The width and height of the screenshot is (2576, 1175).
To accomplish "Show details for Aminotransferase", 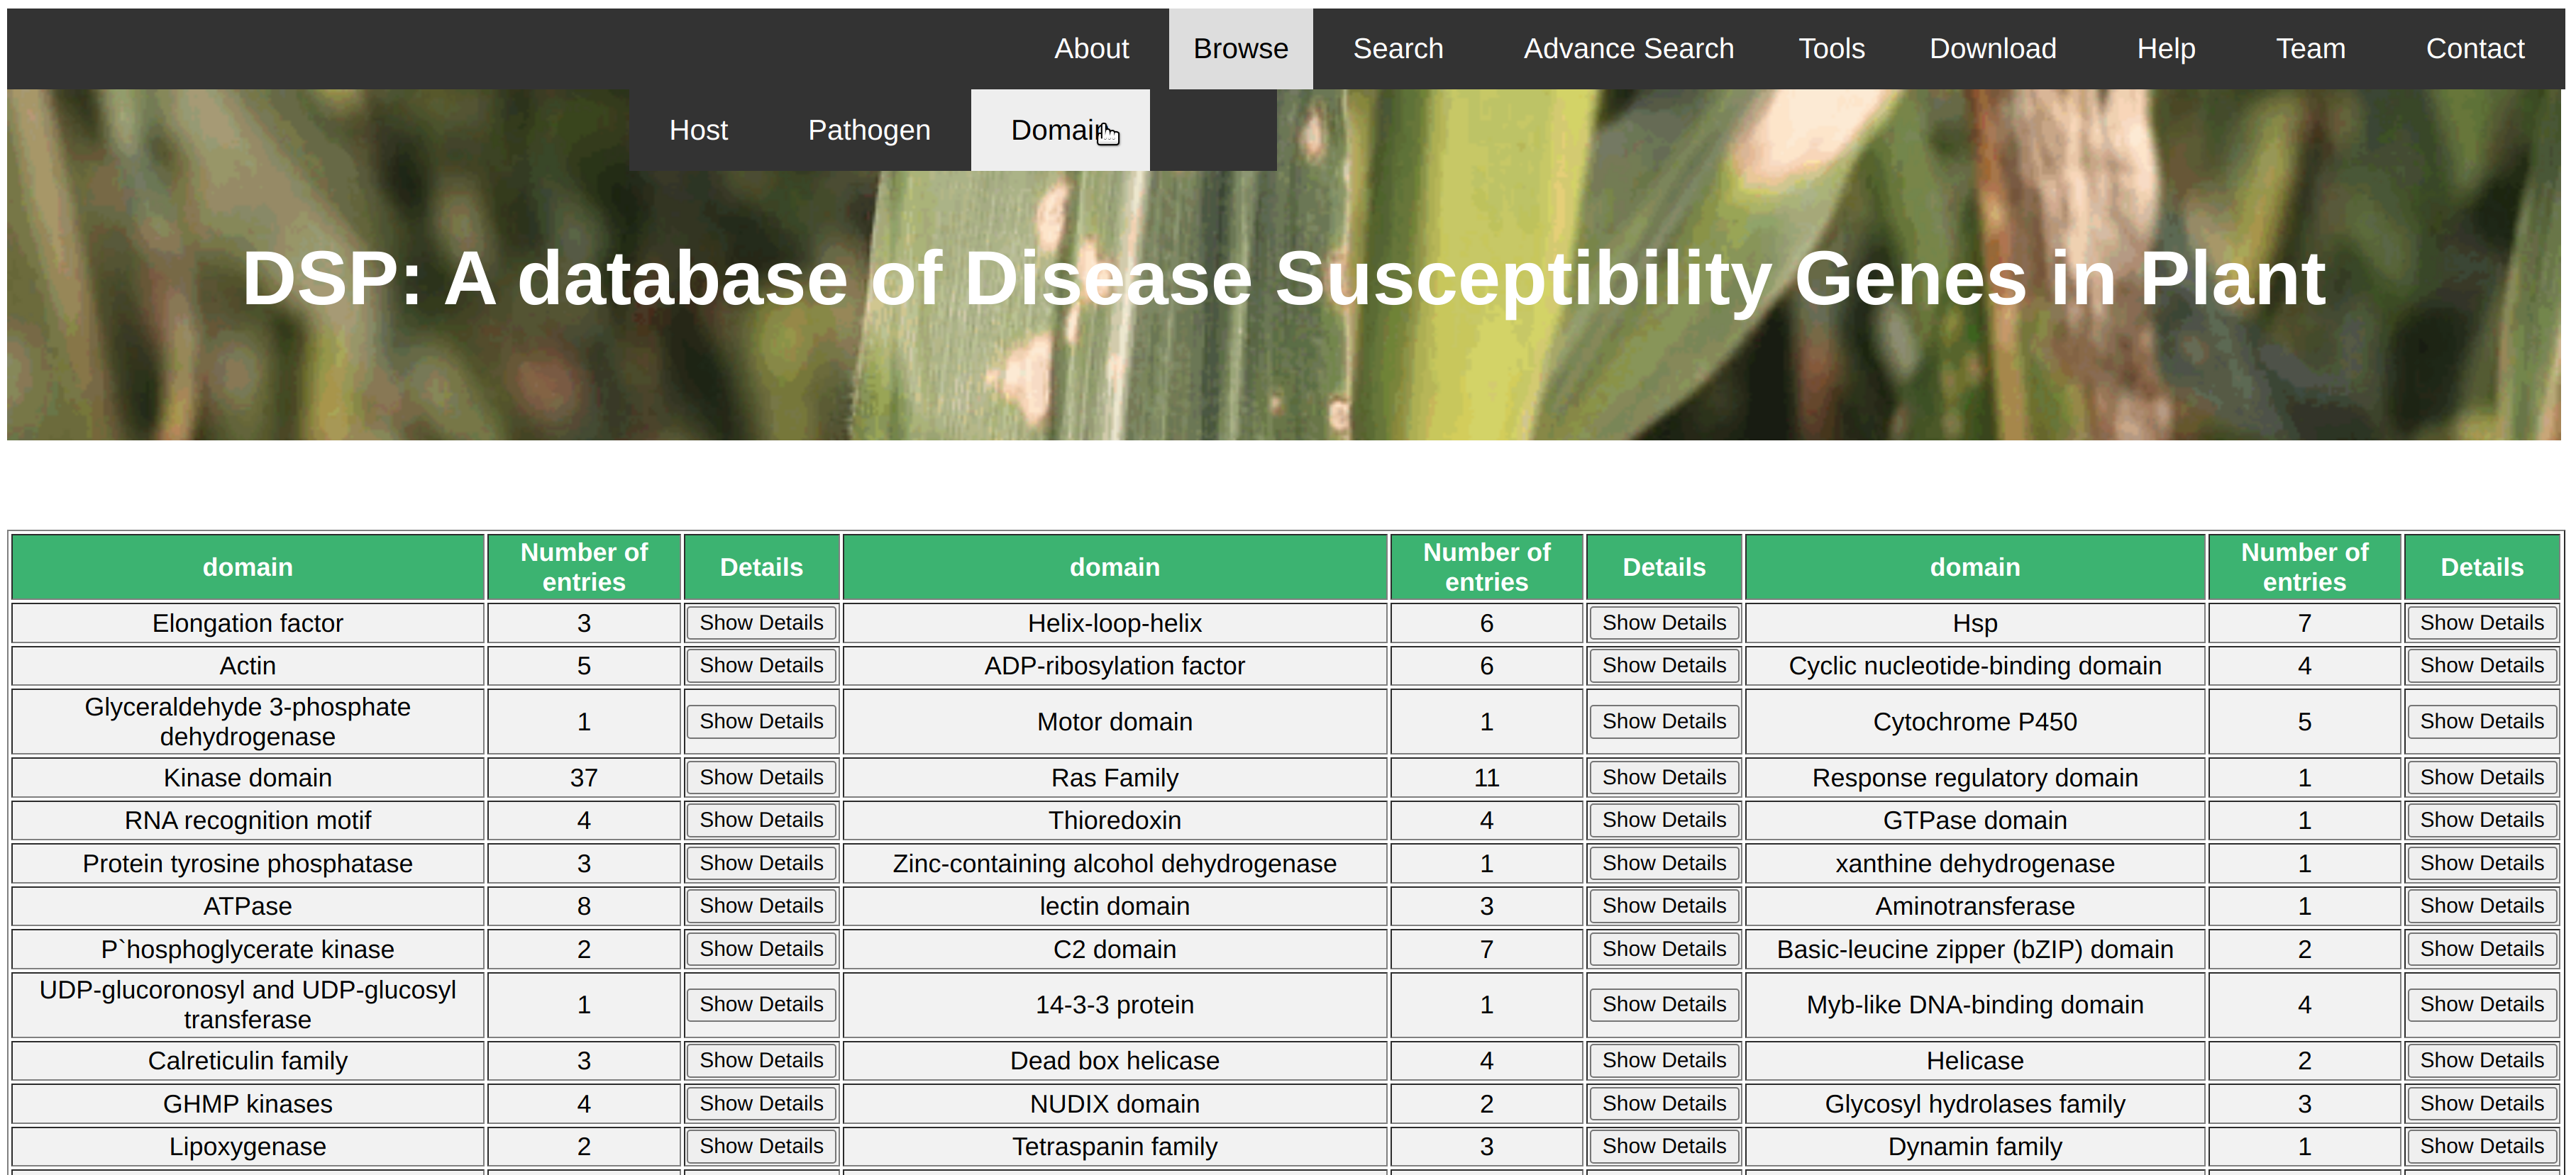I will [x=2482, y=906].
